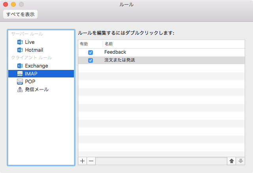The height and width of the screenshot is (173, 253).
Task: Select the 注文または発送 rule name
Action: coord(119,60)
